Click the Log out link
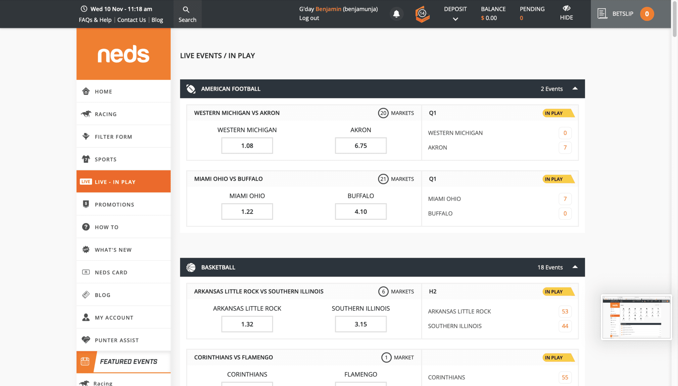678x386 pixels. click(x=309, y=18)
